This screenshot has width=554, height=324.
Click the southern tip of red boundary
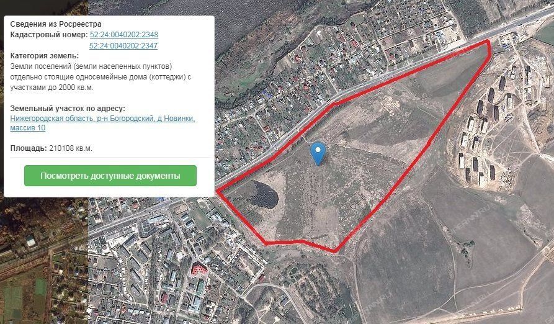(x=334, y=251)
